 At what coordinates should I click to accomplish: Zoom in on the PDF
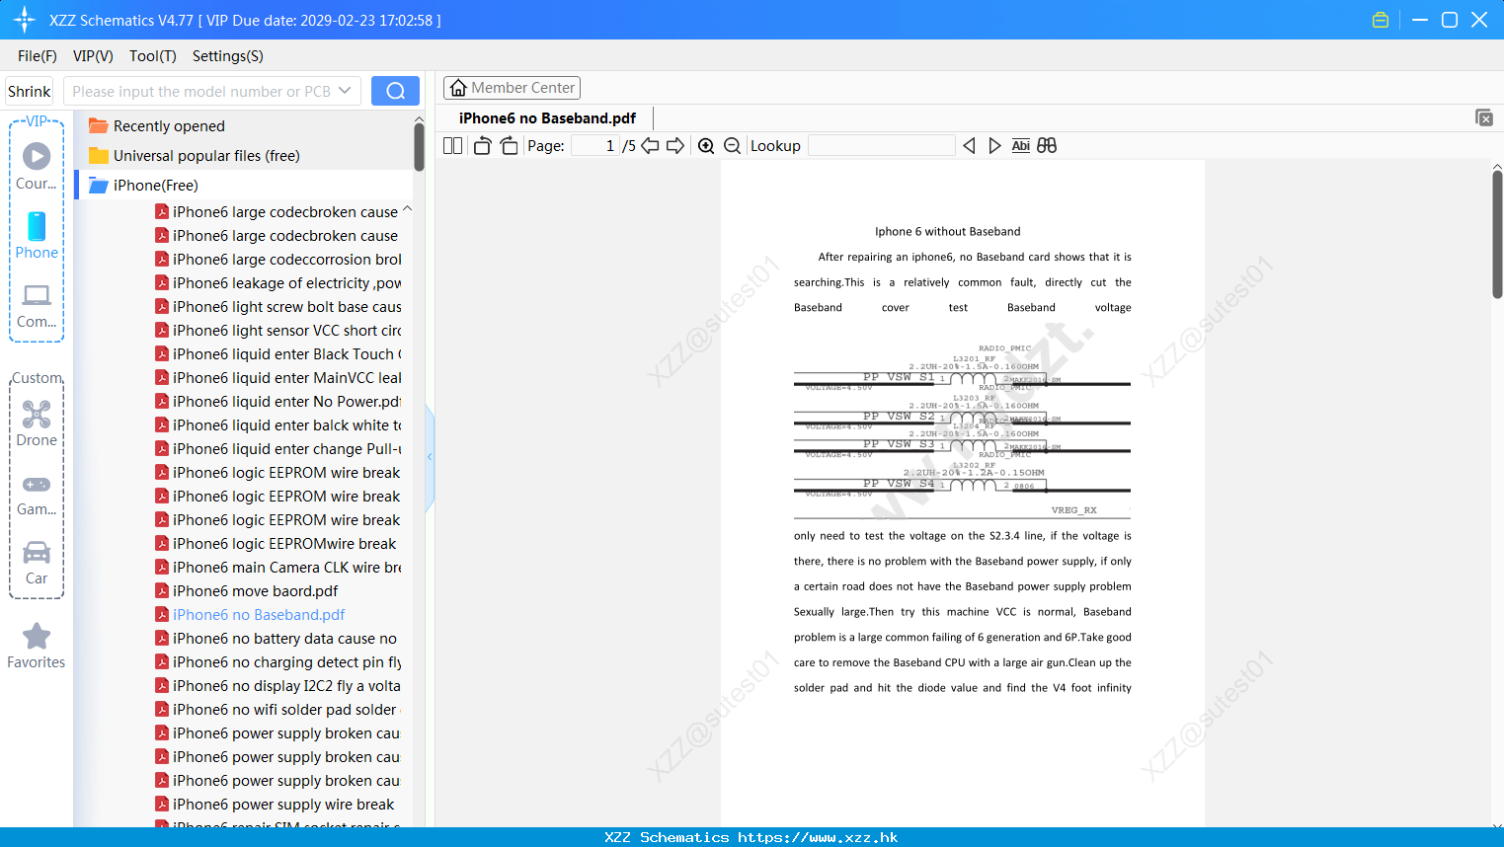pyautogui.click(x=706, y=146)
